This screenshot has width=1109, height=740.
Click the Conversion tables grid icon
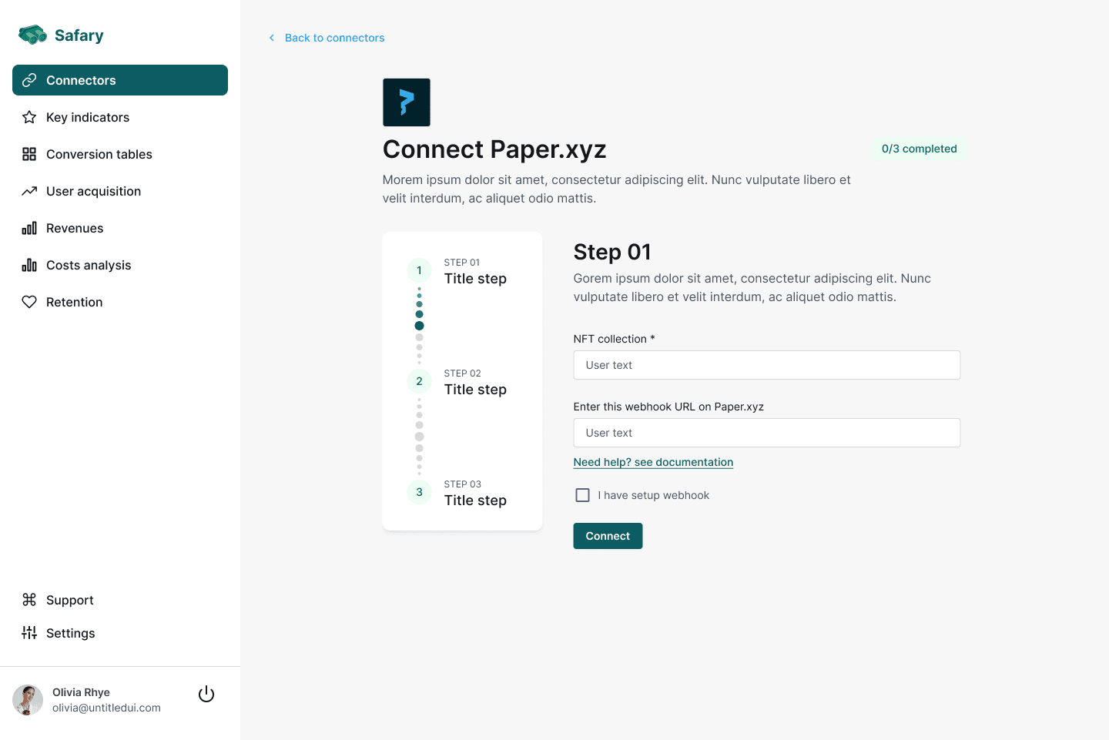coord(29,154)
